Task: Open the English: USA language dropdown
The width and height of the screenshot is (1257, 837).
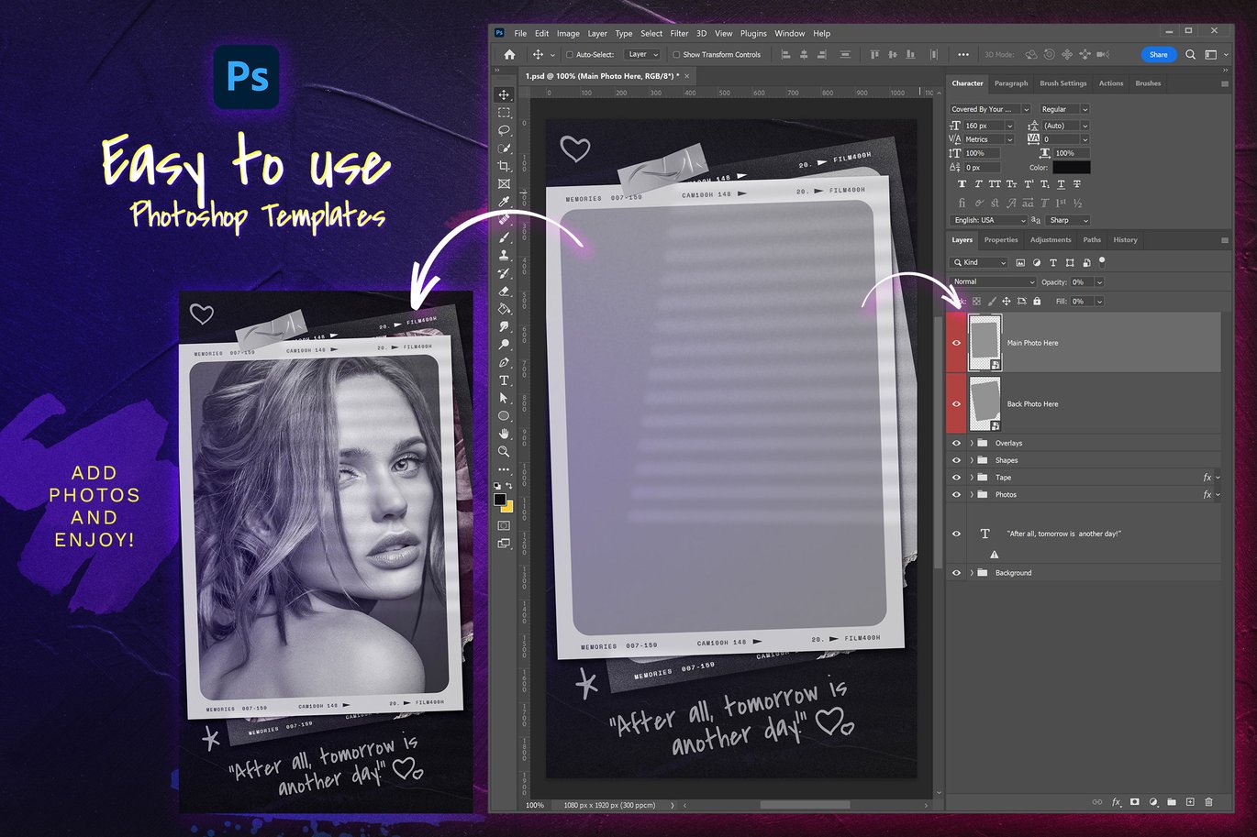Action: pos(988,220)
